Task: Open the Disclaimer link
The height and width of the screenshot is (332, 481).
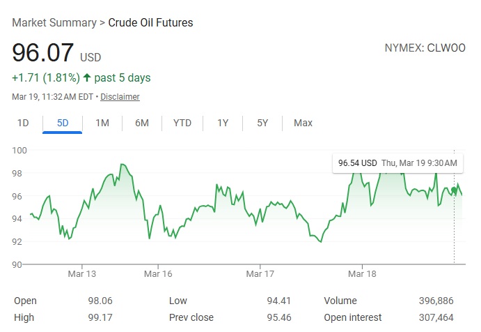Action: pos(120,97)
